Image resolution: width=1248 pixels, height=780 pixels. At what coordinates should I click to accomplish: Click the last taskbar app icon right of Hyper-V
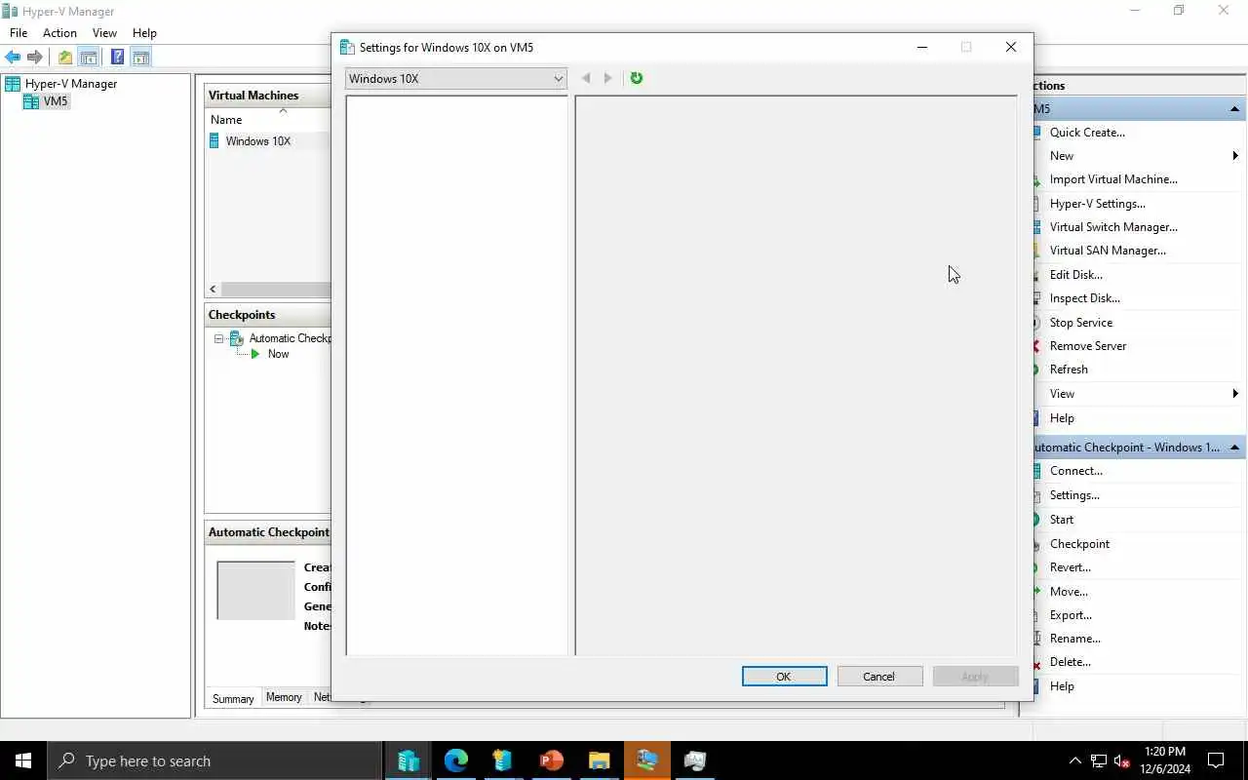[x=695, y=760]
